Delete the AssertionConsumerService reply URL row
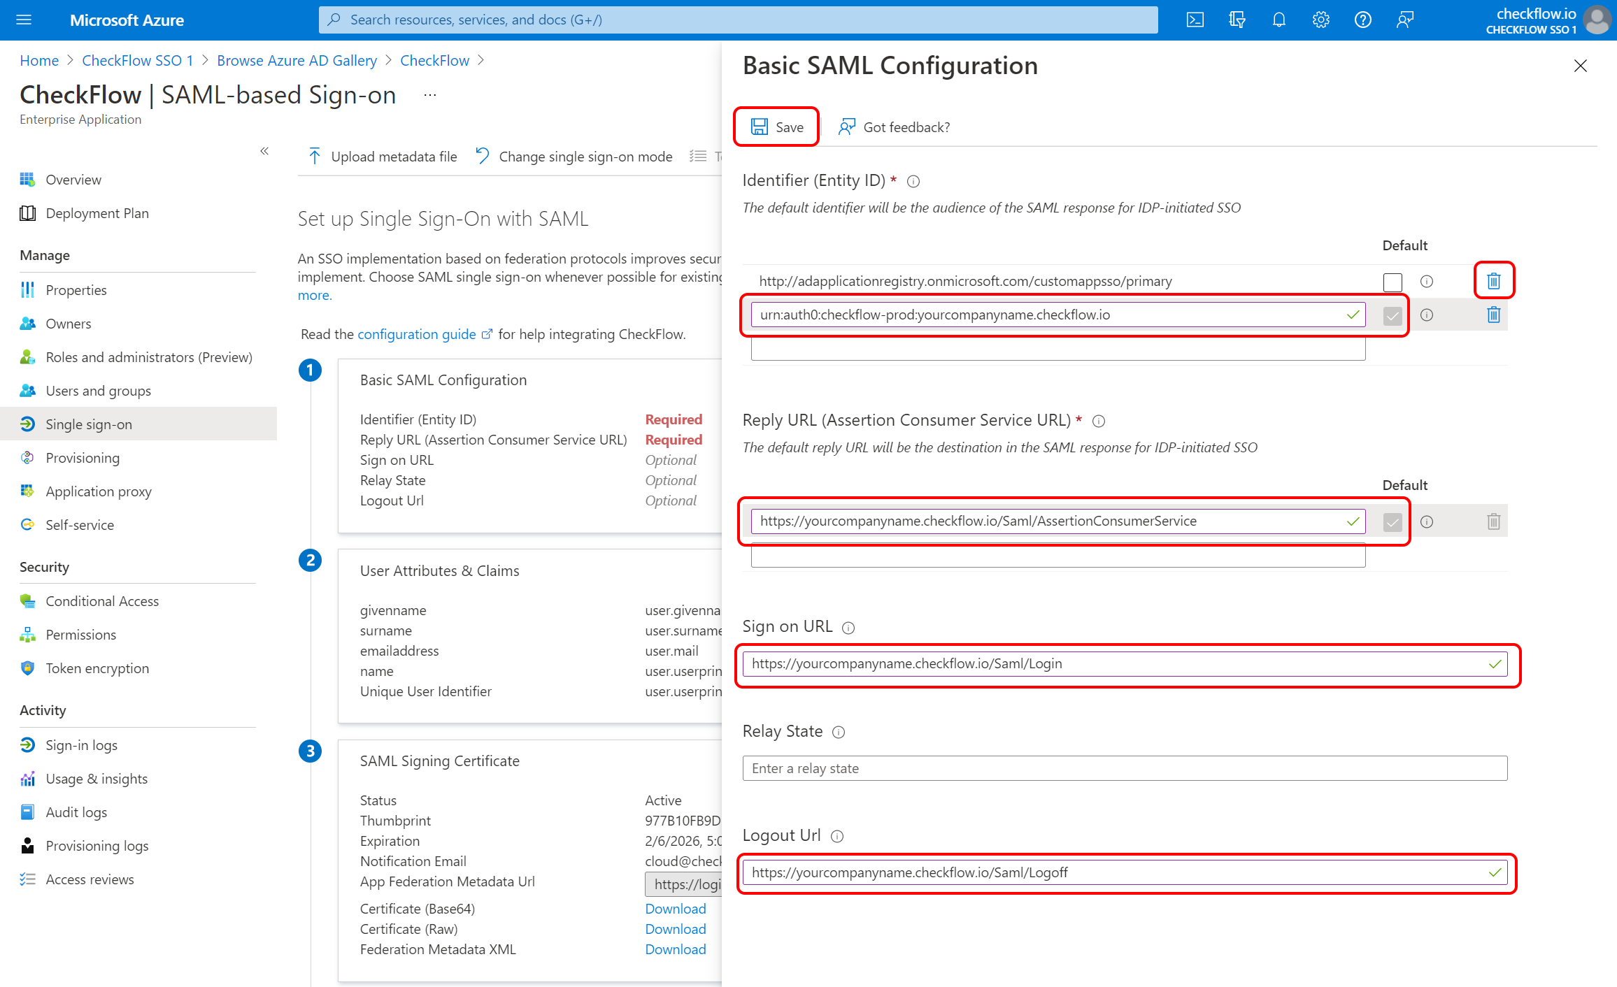 tap(1494, 521)
